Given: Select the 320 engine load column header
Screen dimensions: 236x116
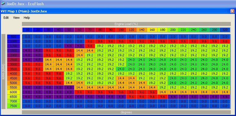Looking at the screenshot, I should coord(225,30).
